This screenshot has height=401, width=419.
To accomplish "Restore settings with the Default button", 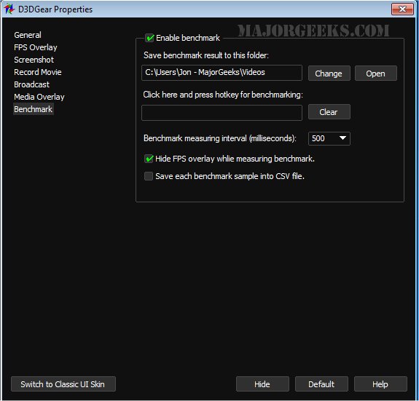I will [x=321, y=384].
